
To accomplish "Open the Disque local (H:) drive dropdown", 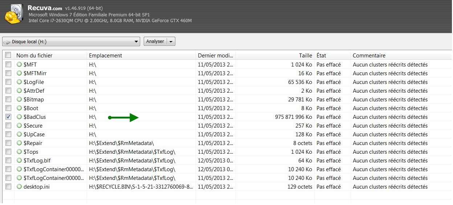I will [71, 41].
